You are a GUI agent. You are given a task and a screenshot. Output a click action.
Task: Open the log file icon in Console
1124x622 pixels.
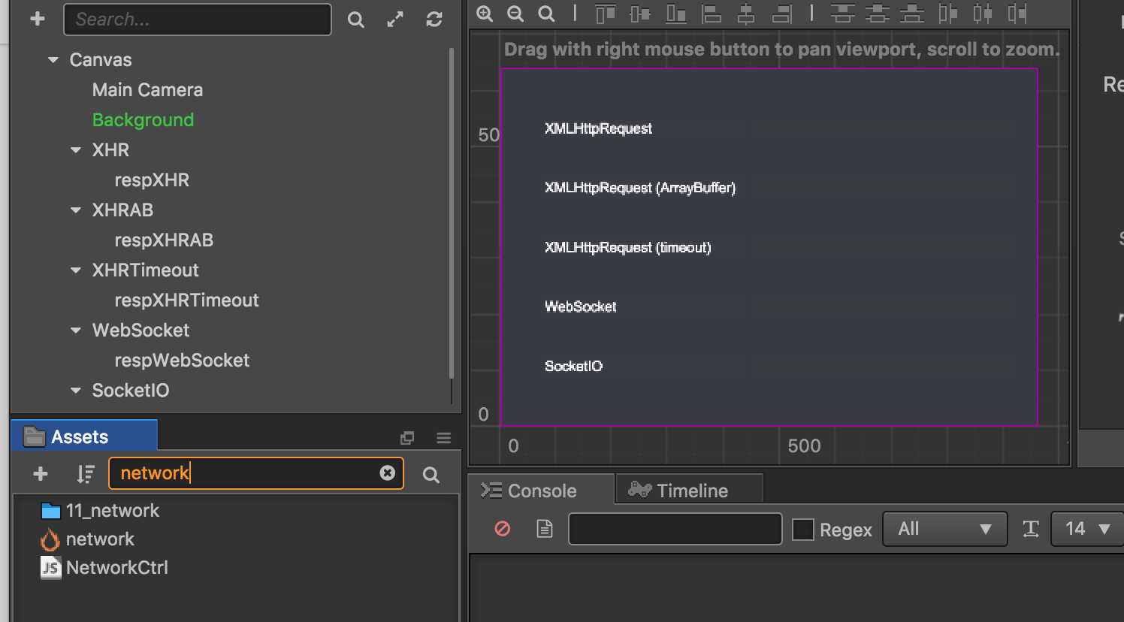(543, 528)
